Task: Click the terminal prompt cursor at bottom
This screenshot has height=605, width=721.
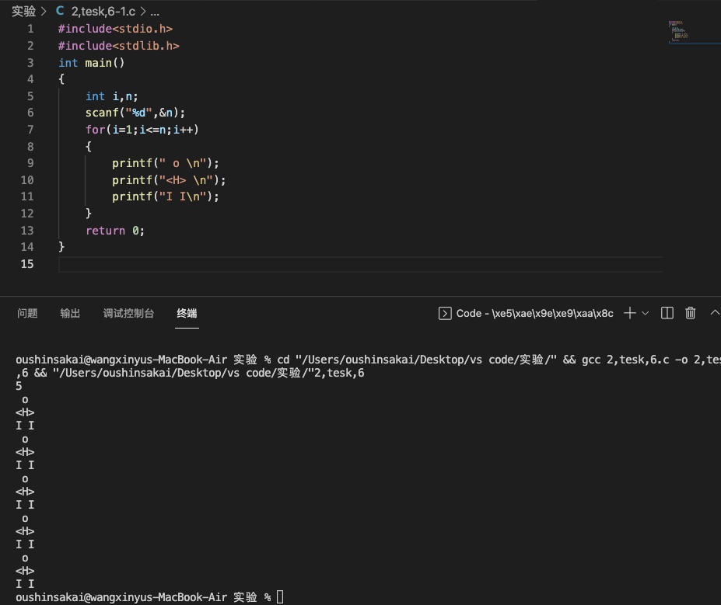Action: pos(280,597)
